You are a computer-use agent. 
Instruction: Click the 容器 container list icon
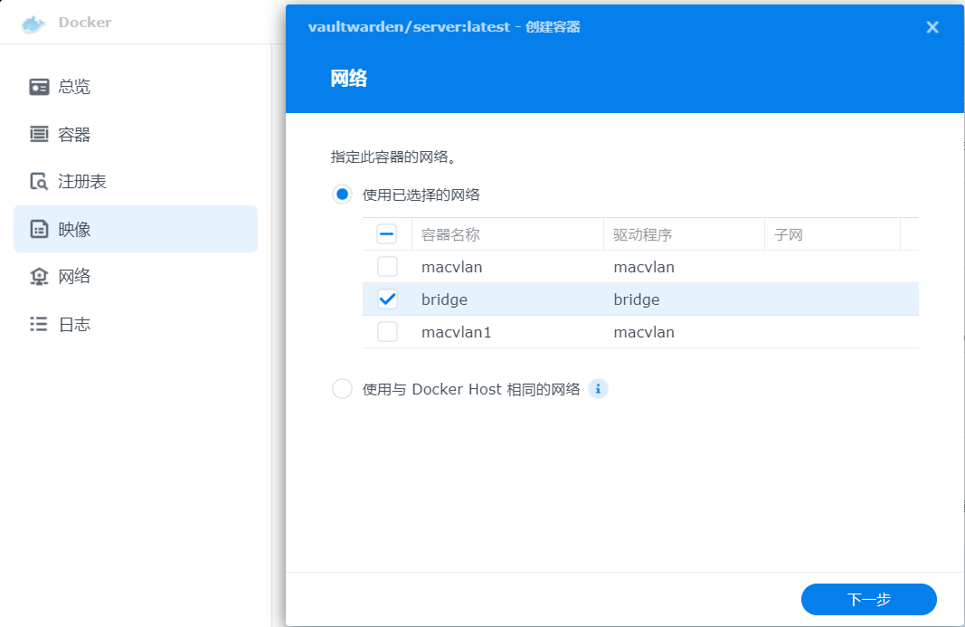pyautogui.click(x=39, y=135)
